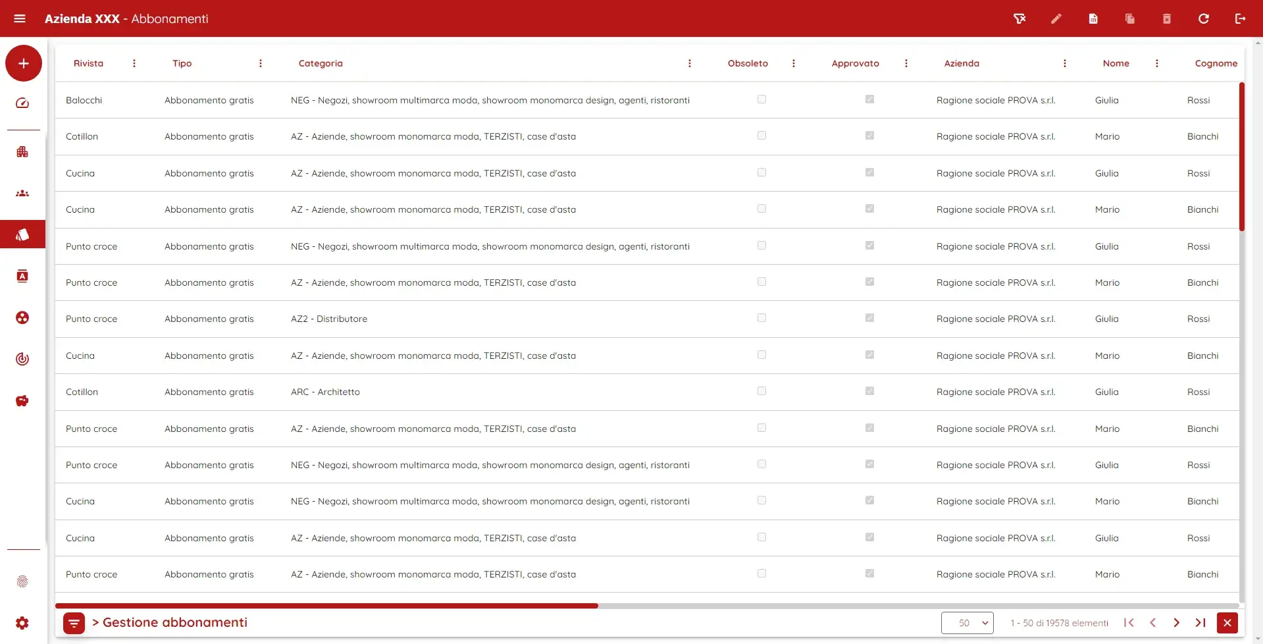Open the page size dropdown showing 50
The width and height of the screenshot is (1263, 644).
point(967,623)
